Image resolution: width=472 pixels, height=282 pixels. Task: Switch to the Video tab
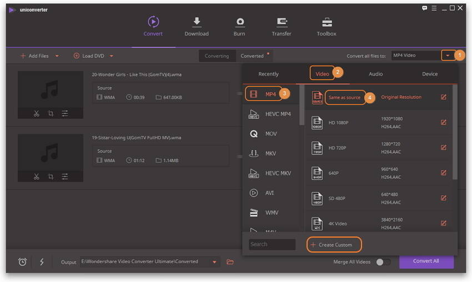point(322,74)
